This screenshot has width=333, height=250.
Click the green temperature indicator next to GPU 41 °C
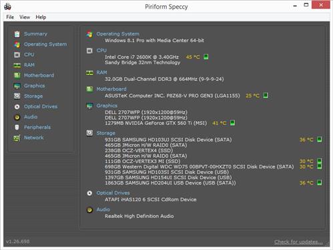click(232, 123)
